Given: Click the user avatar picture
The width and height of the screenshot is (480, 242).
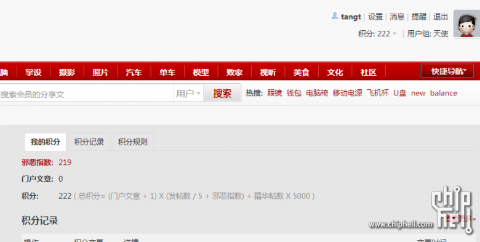Looking at the screenshot, I should click(466, 23).
